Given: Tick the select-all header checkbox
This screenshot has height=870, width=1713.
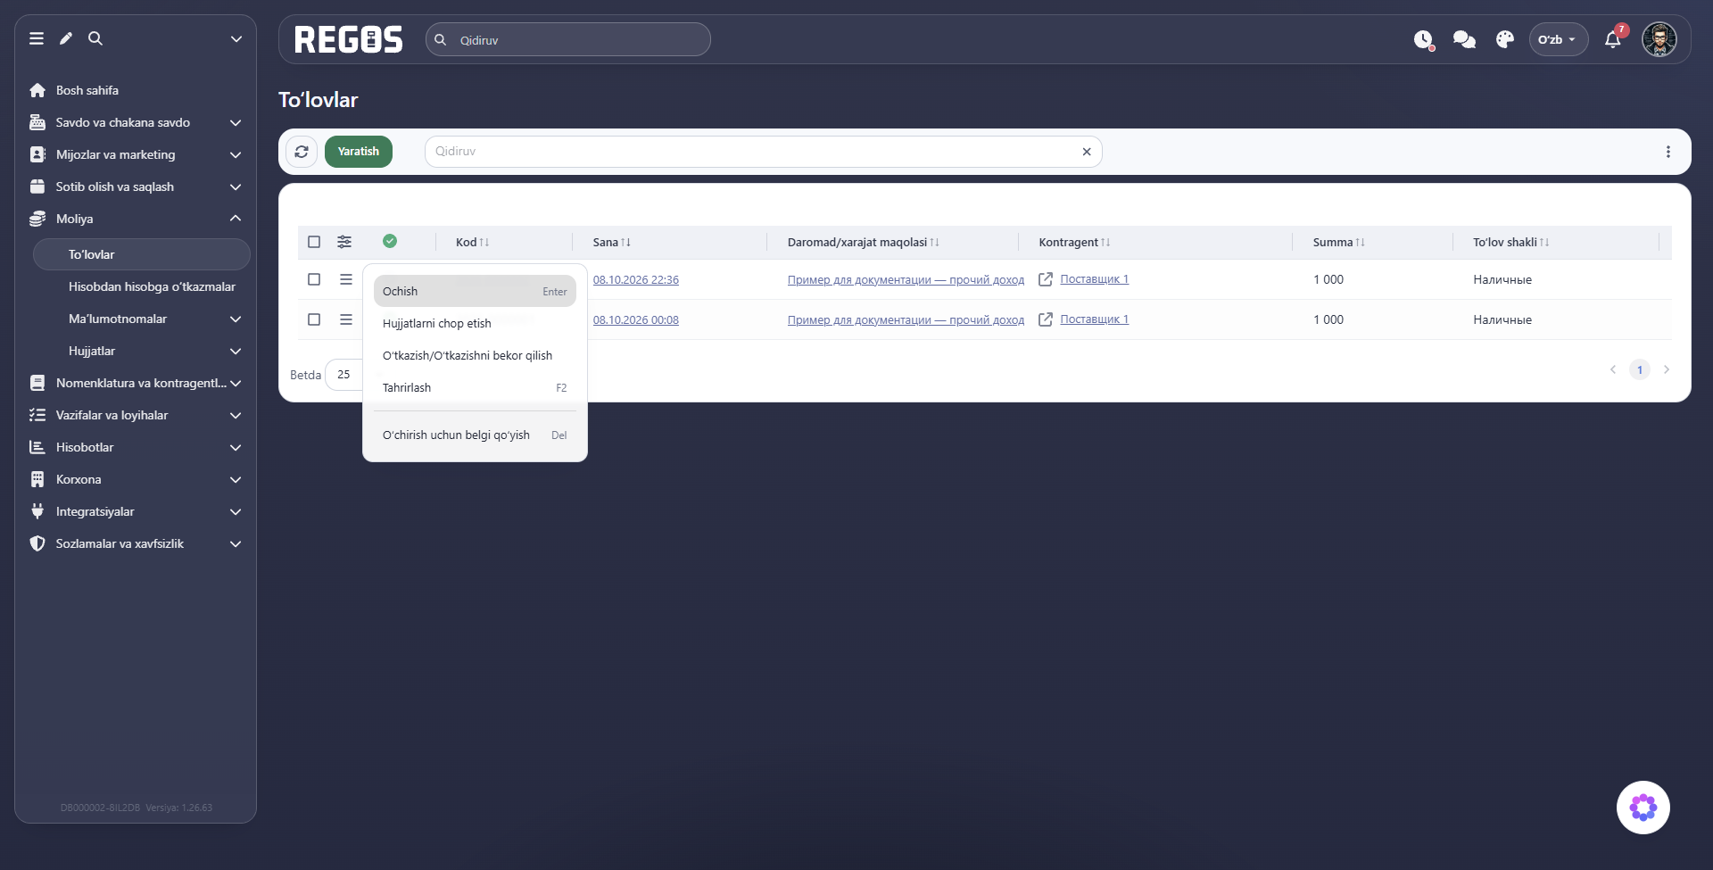Looking at the screenshot, I should point(314,242).
